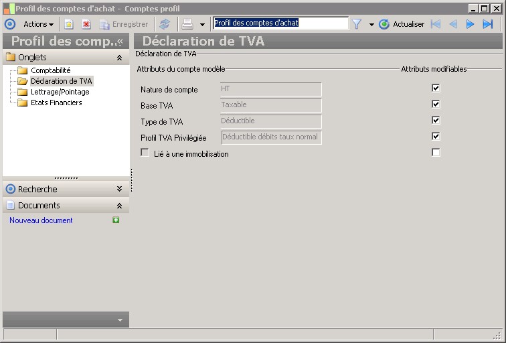
Task: Open the filter dropdown arrow
Action: tap(371, 25)
